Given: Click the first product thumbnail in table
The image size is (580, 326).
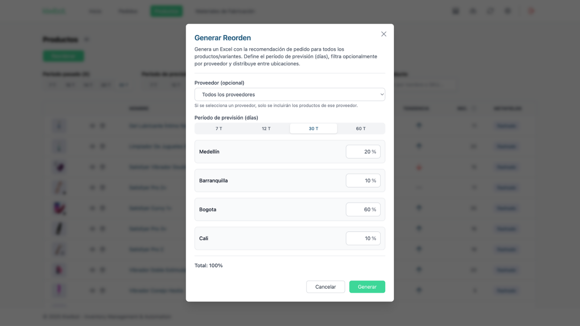Looking at the screenshot, I should [59, 126].
